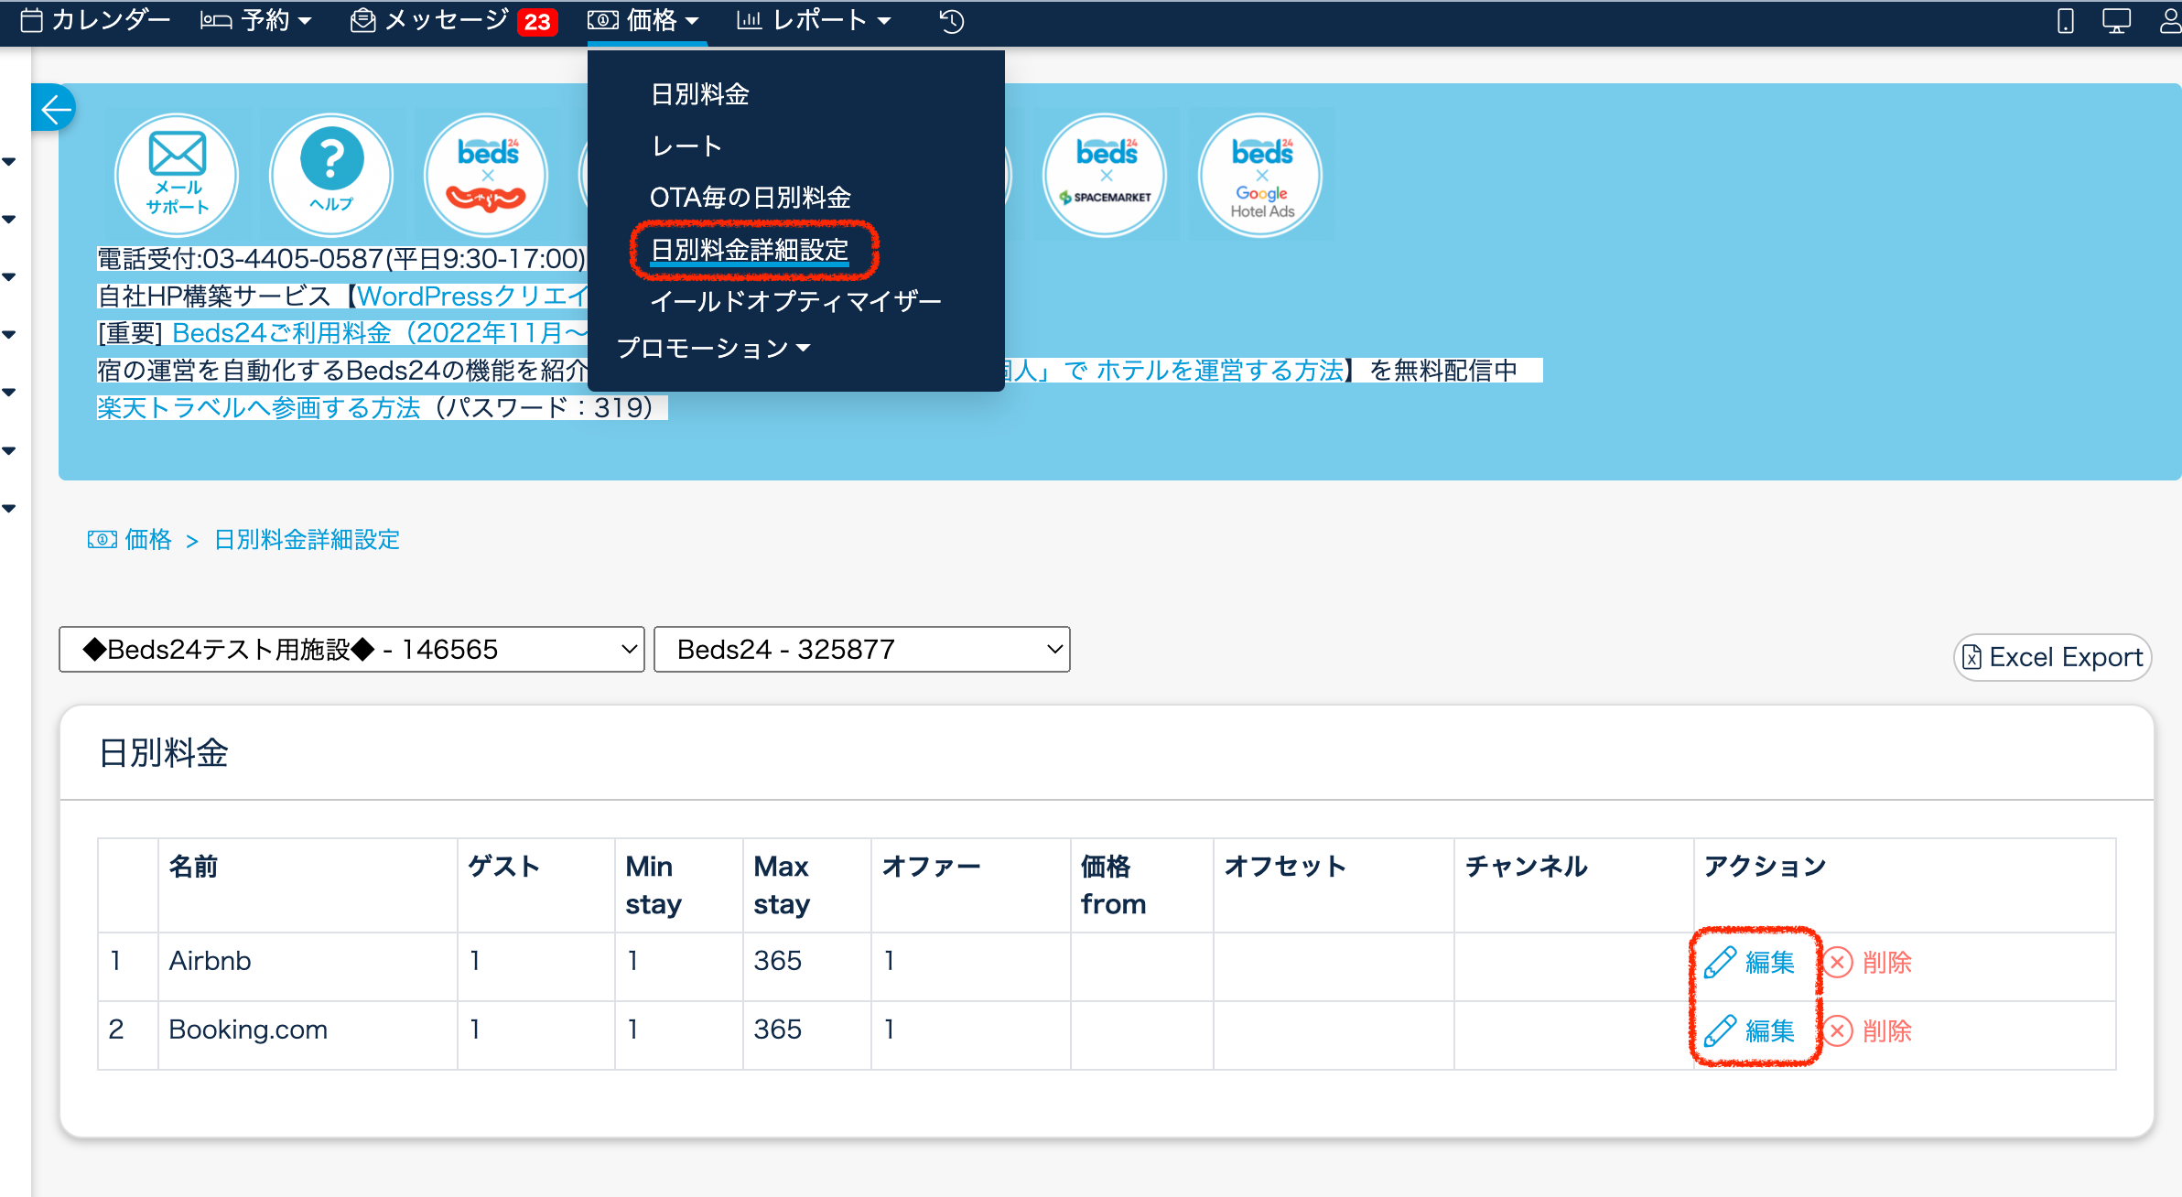Open the Help question mark icon
Image resolution: width=2182 pixels, height=1197 pixels.
pos(331,174)
